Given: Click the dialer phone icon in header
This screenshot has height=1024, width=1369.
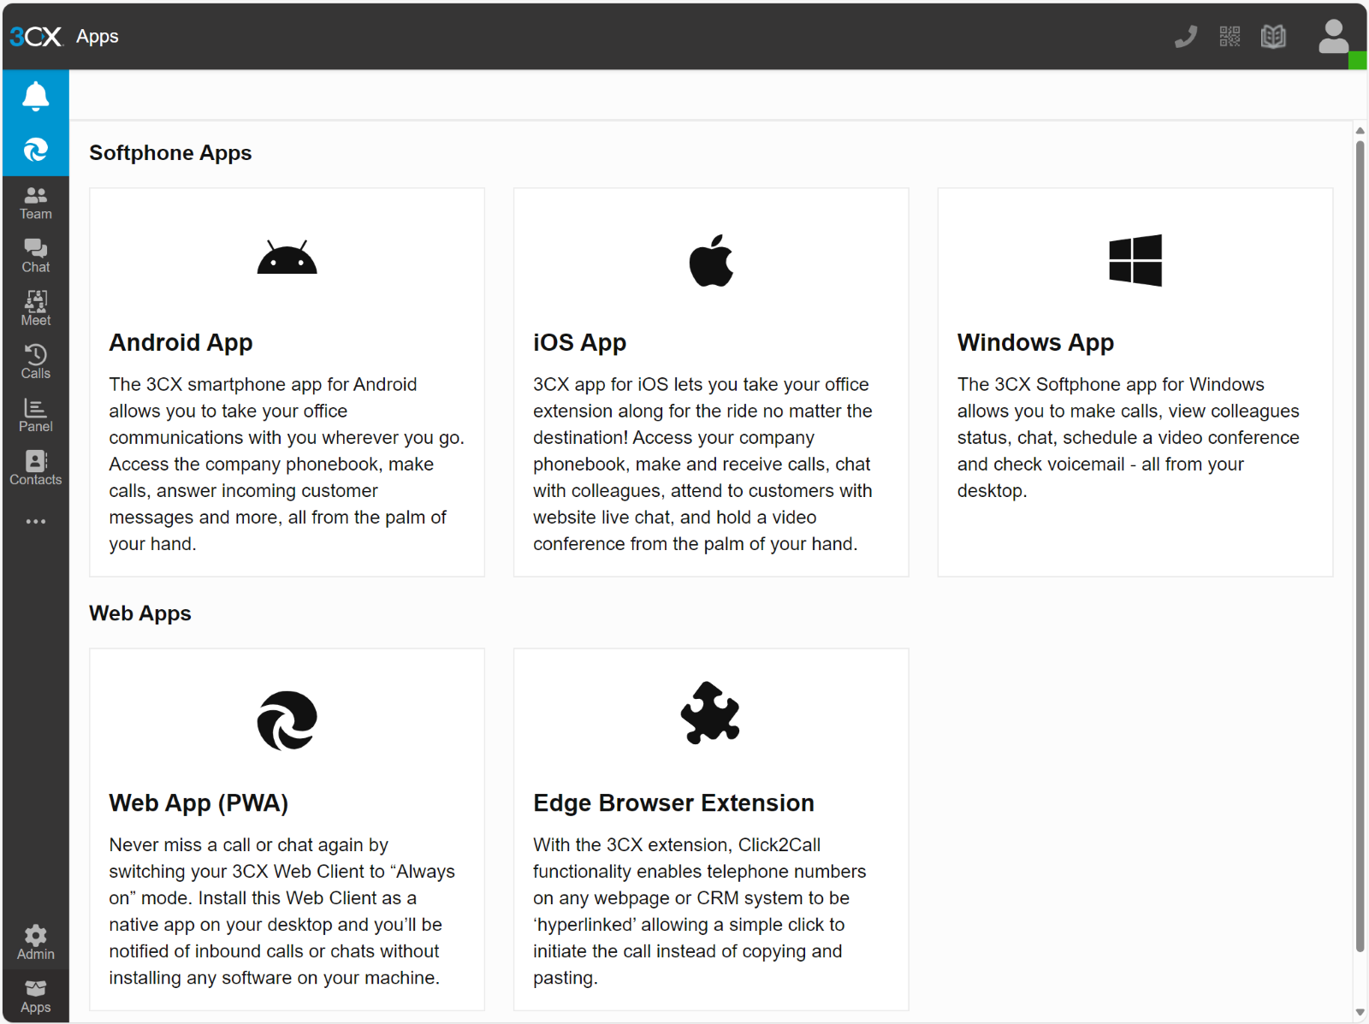Looking at the screenshot, I should [1185, 36].
